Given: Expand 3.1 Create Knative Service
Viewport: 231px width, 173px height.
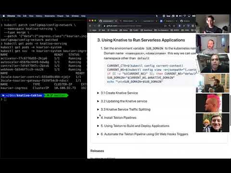Looking at the screenshot, I should point(117,93).
